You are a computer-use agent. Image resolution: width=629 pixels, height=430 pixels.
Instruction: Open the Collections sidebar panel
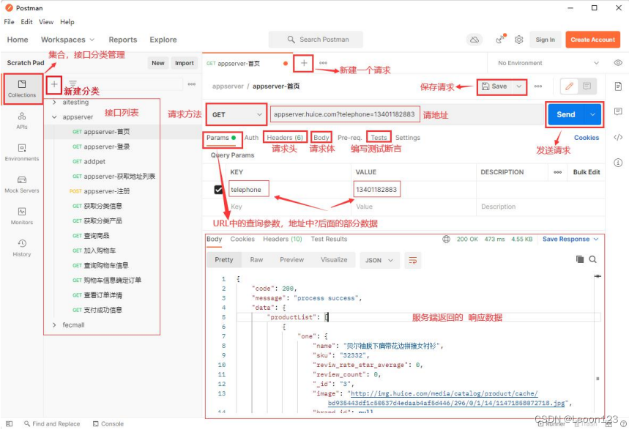point(22,89)
